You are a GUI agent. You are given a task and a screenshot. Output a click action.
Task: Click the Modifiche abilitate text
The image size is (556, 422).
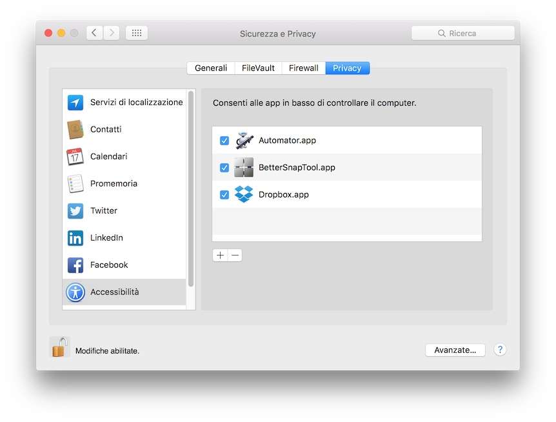pyautogui.click(x=108, y=351)
